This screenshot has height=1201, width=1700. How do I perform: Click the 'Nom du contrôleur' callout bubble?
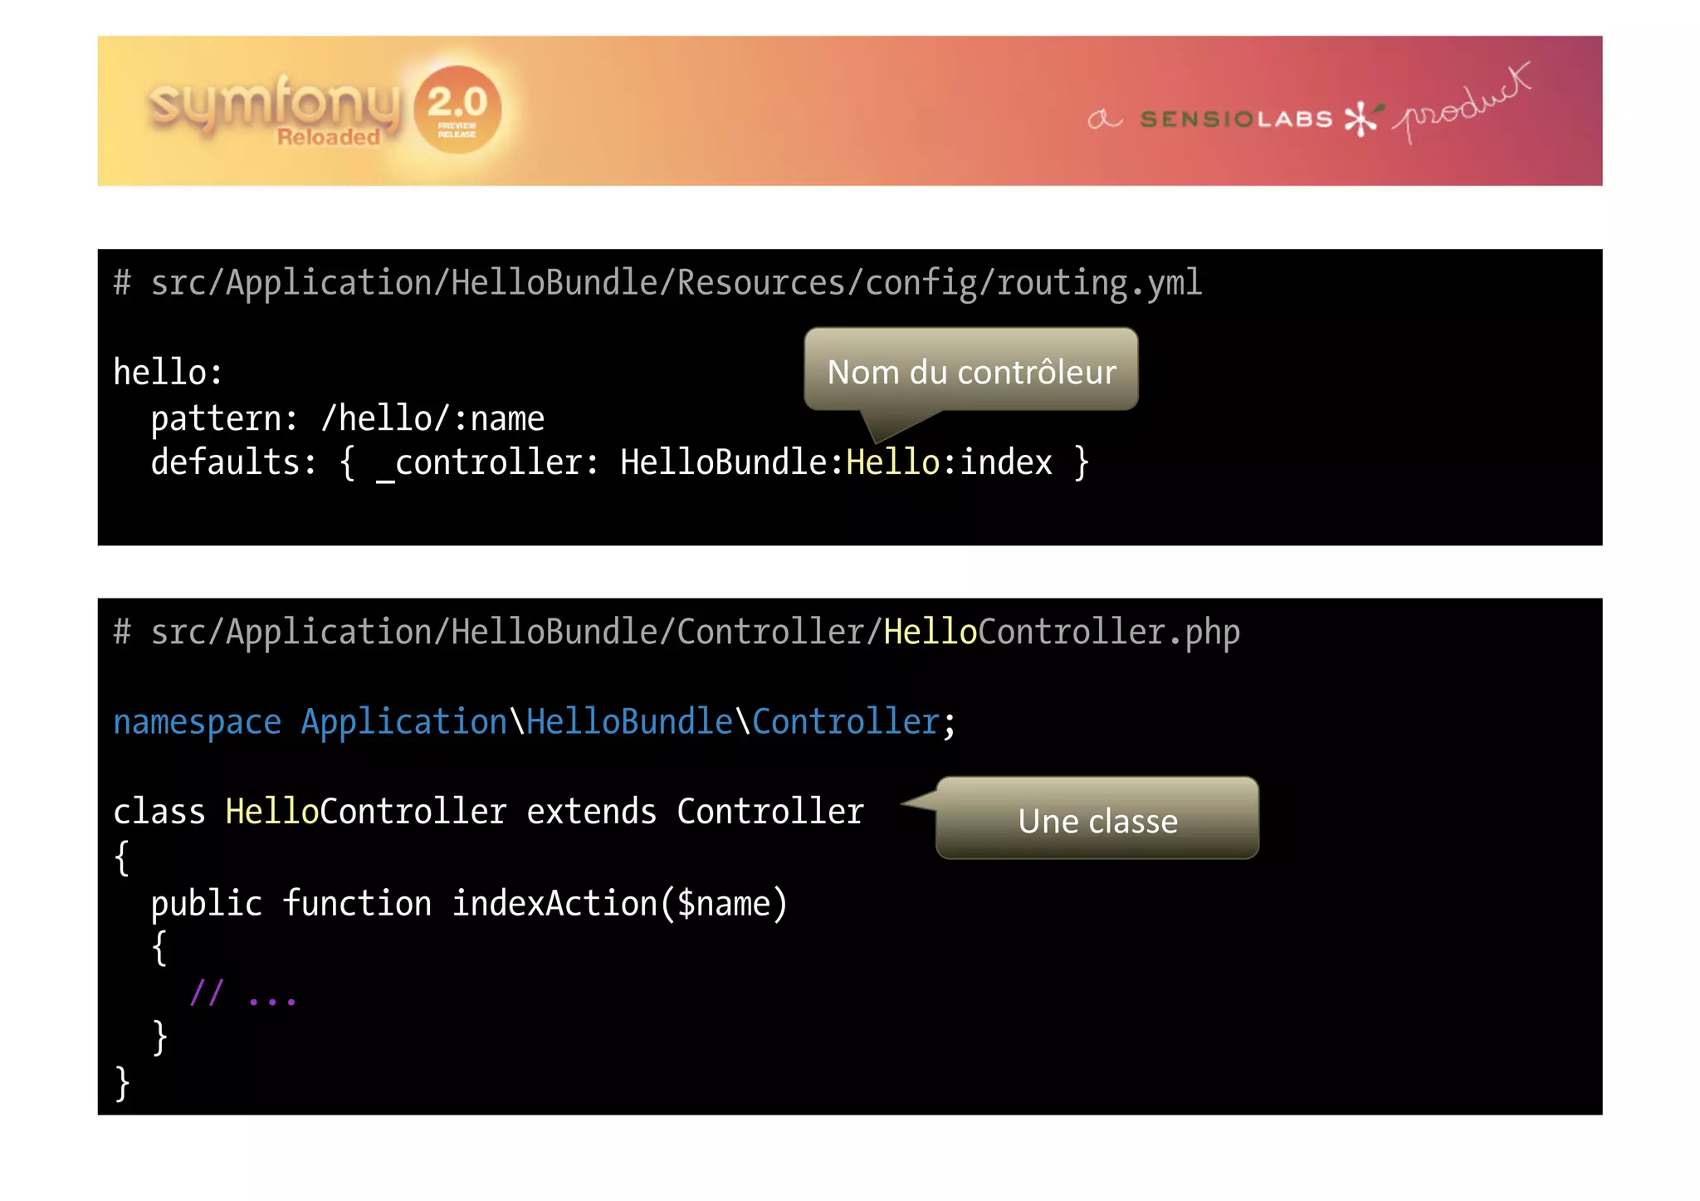971,371
